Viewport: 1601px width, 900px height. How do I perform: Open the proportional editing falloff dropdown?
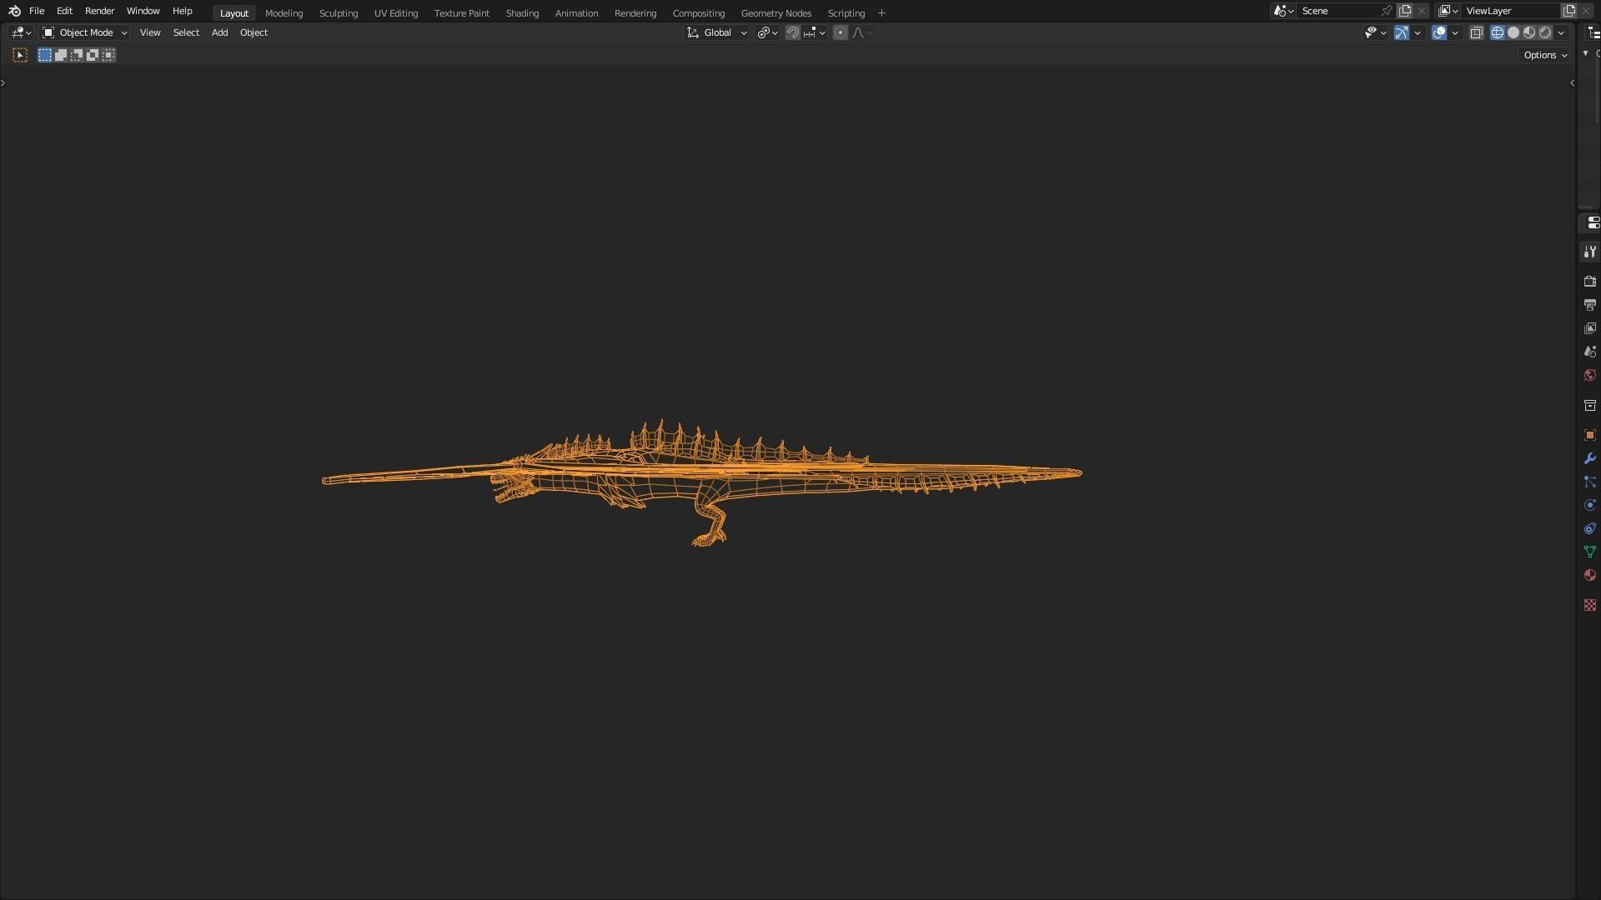pyautogui.click(x=862, y=32)
